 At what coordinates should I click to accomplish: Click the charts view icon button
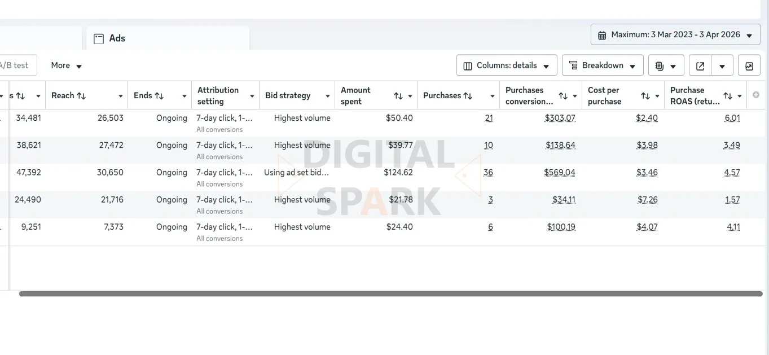click(x=749, y=65)
